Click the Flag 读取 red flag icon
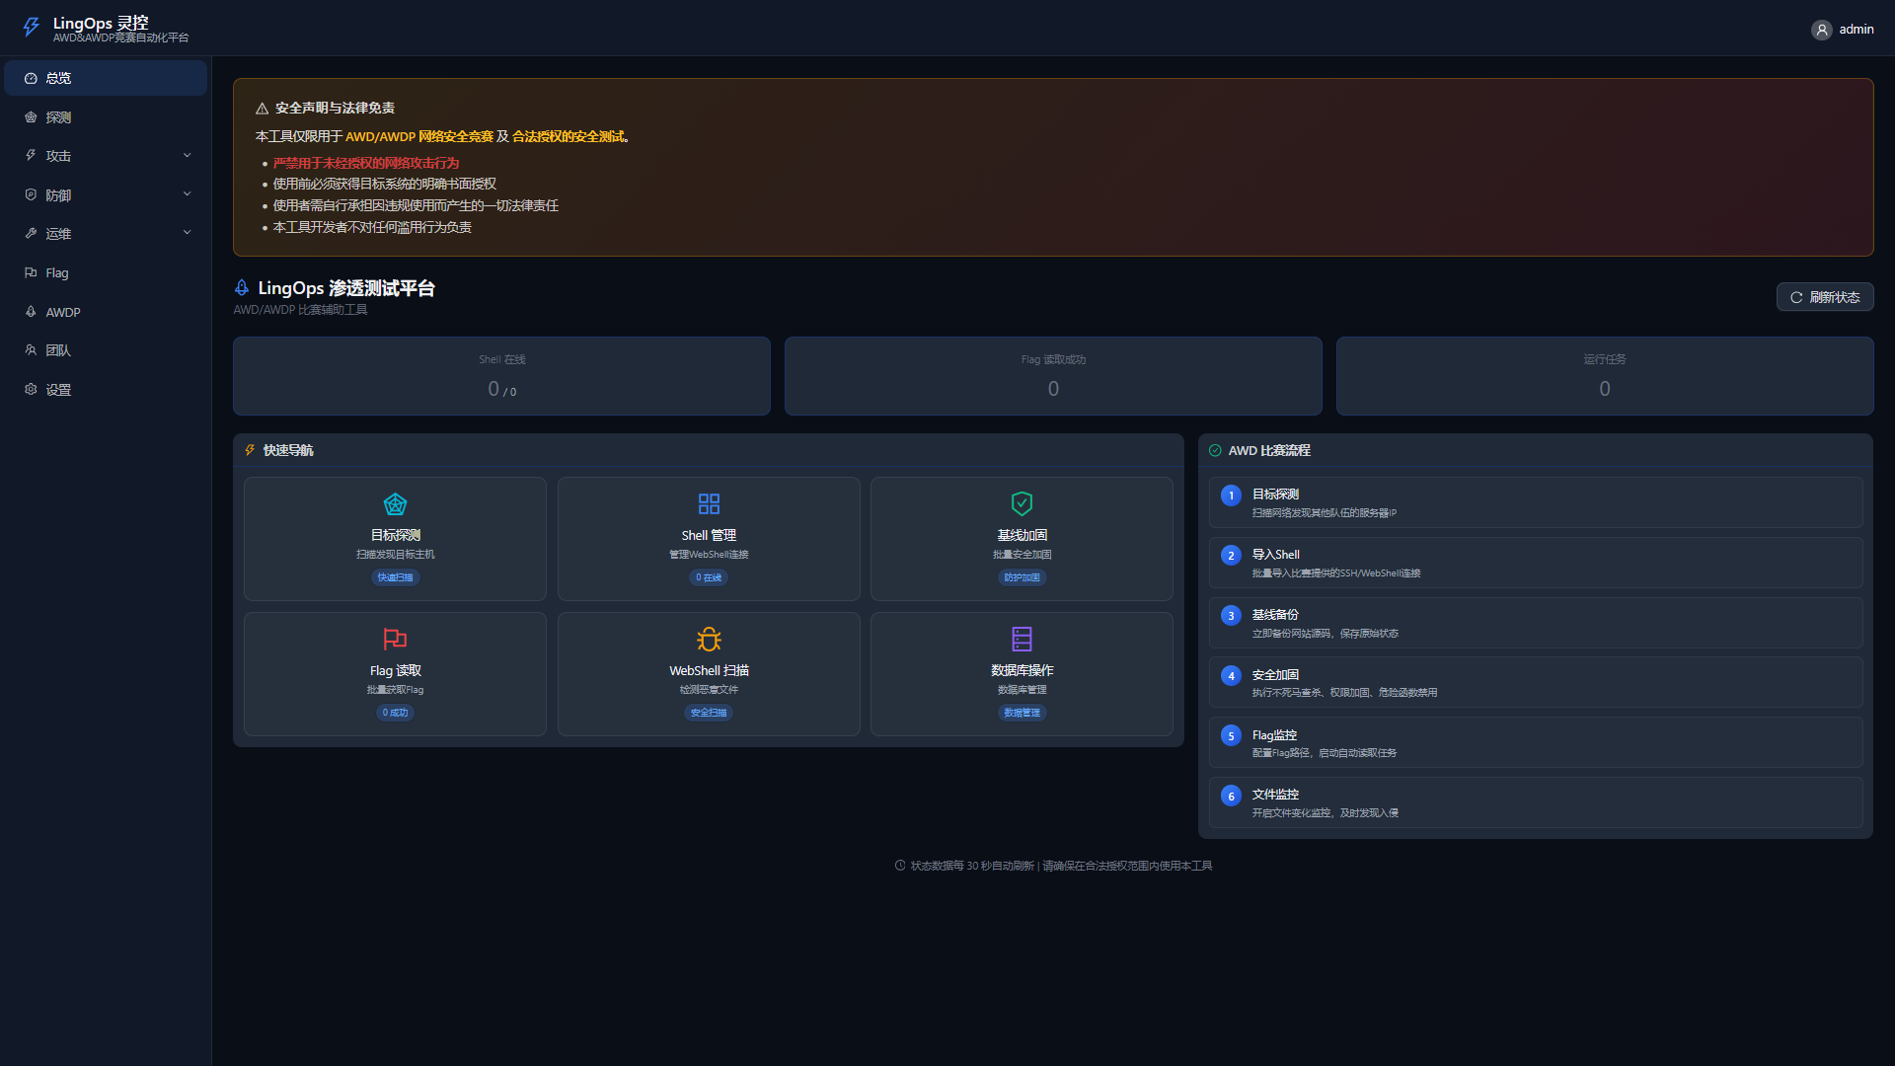 coord(395,640)
